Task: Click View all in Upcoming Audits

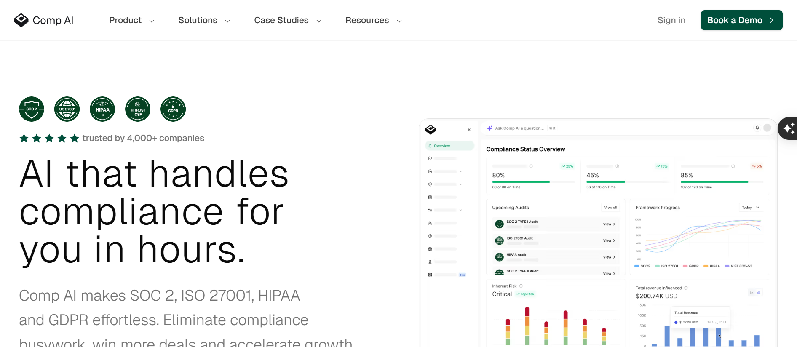Action: click(x=610, y=208)
